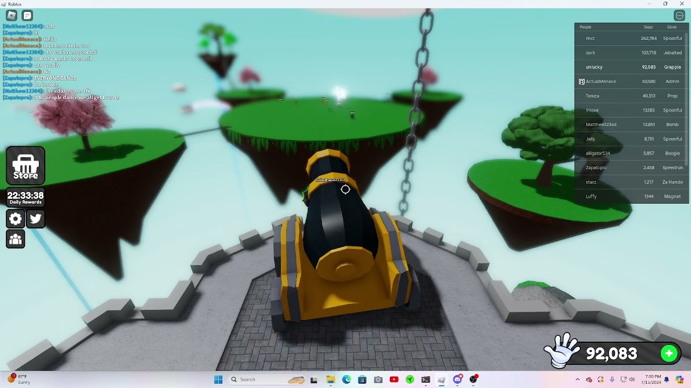
Task: Open the notification bell icon
Action: coord(667,379)
